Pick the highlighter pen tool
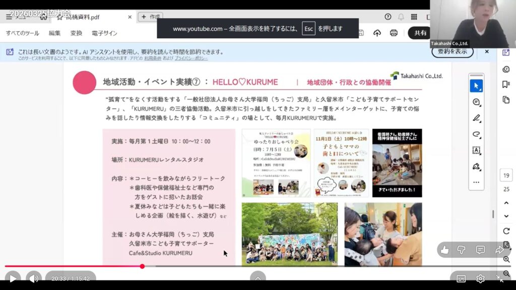The width and height of the screenshot is (516, 290). pyautogui.click(x=476, y=118)
